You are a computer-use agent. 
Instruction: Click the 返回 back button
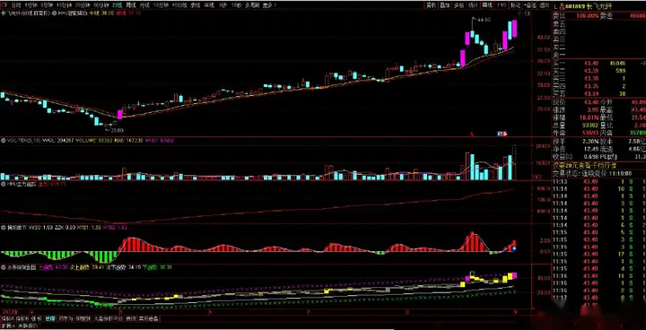(545, 5)
